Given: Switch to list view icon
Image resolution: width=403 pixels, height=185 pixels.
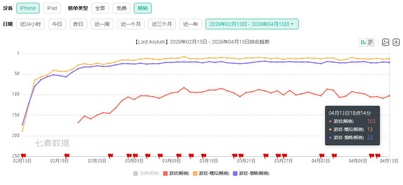Looking at the screenshot, I should [370, 42].
